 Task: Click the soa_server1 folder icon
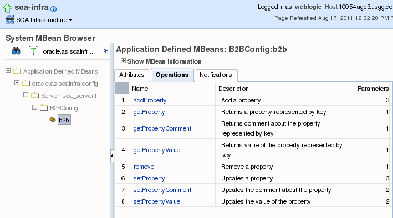click(x=35, y=95)
